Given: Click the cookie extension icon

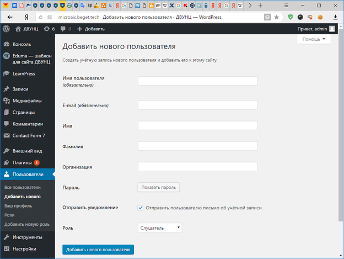Looking at the screenshot, I should point(320,17).
